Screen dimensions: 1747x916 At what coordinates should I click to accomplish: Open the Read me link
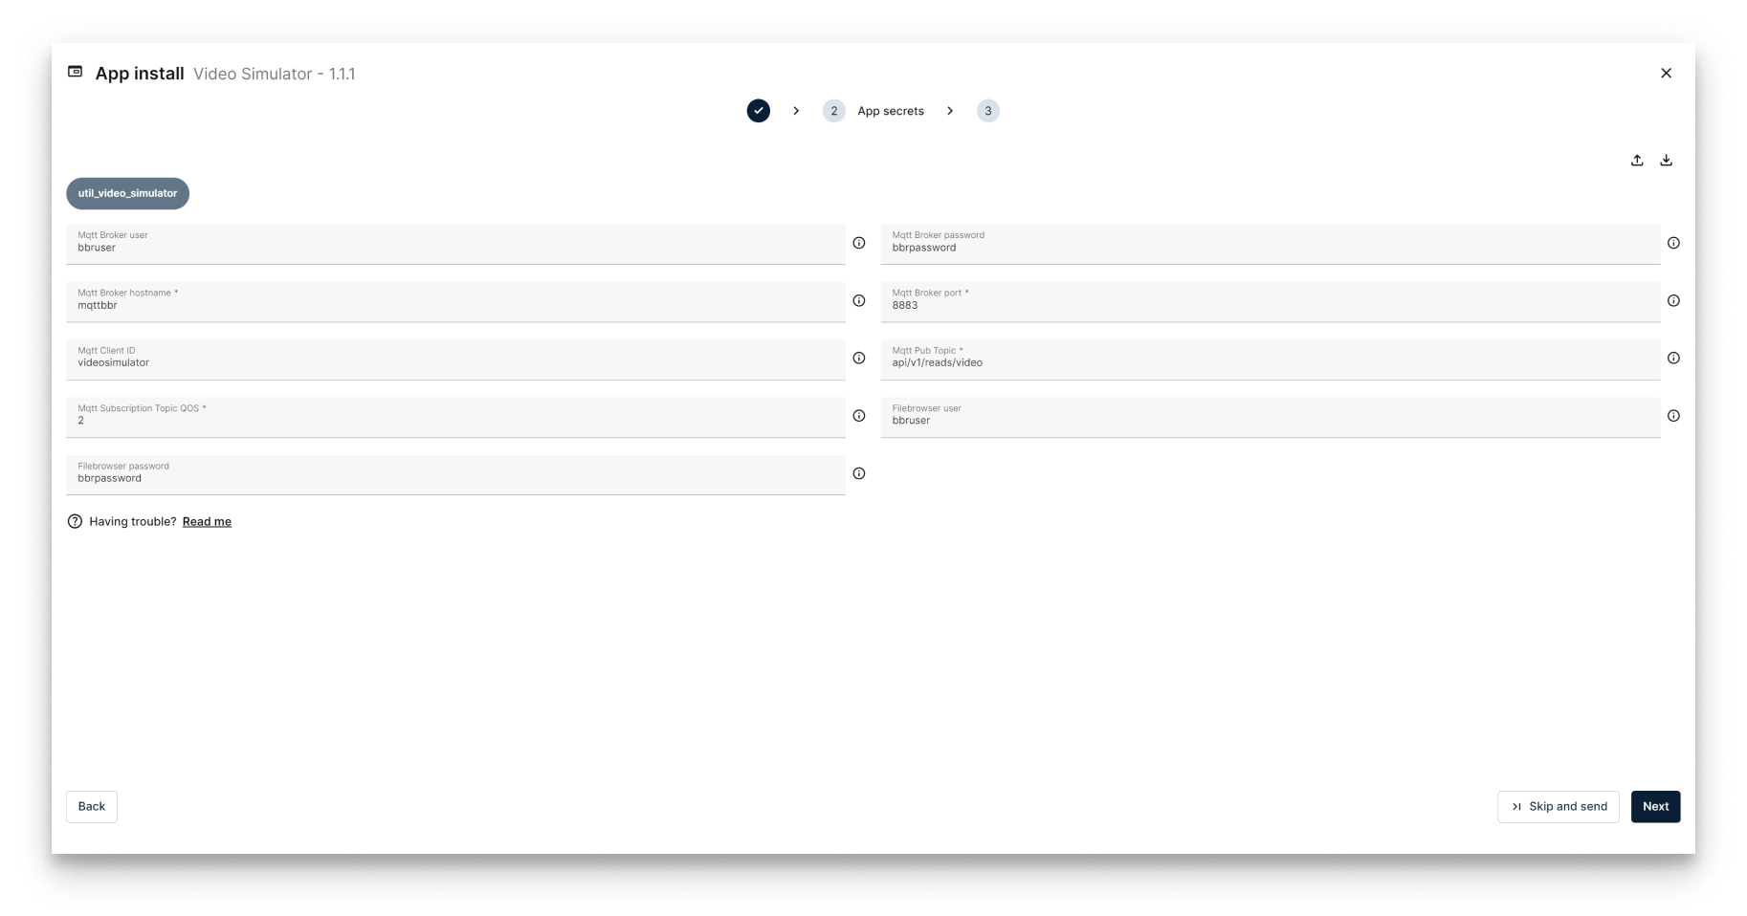click(x=207, y=522)
